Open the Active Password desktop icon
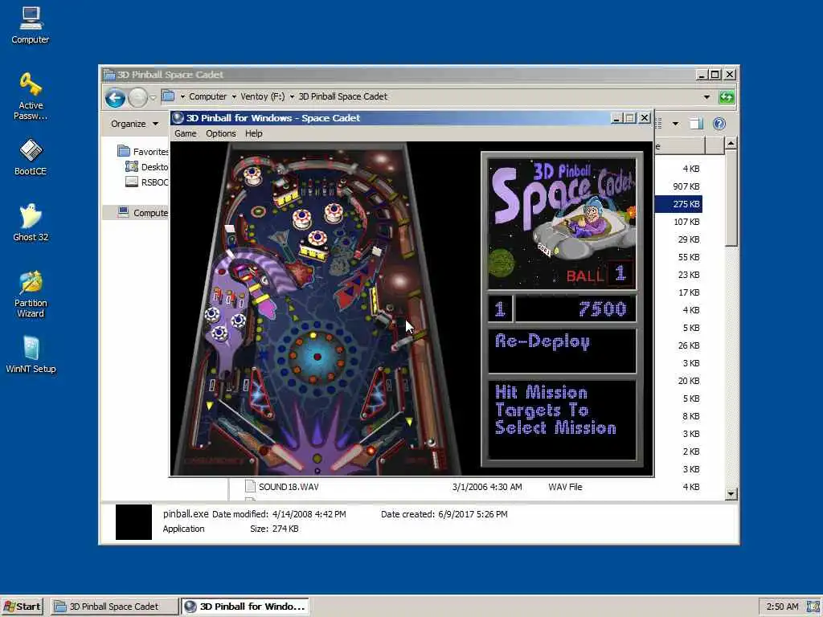The width and height of the screenshot is (823, 617). (x=31, y=96)
